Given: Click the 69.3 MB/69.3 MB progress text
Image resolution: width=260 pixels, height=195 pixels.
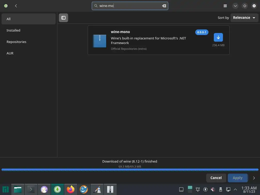Looking at the screenshot, I should click(x=130, y=167).
